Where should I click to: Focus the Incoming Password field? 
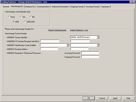[x=90, y=53]
